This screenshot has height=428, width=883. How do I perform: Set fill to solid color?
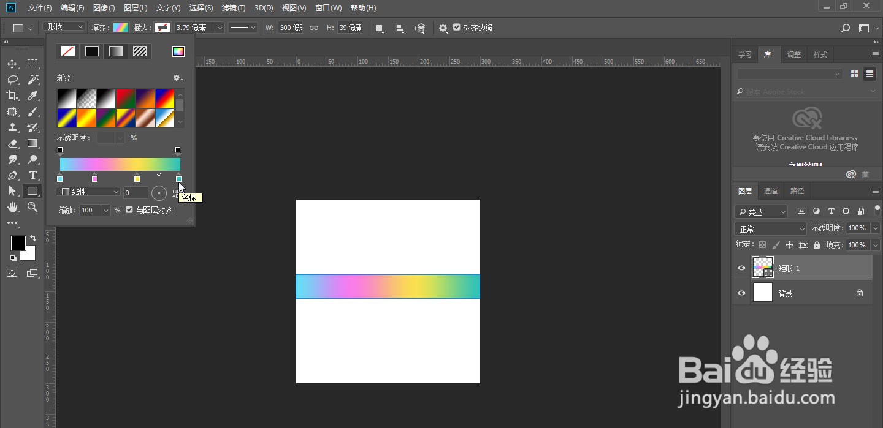point(92,51)
